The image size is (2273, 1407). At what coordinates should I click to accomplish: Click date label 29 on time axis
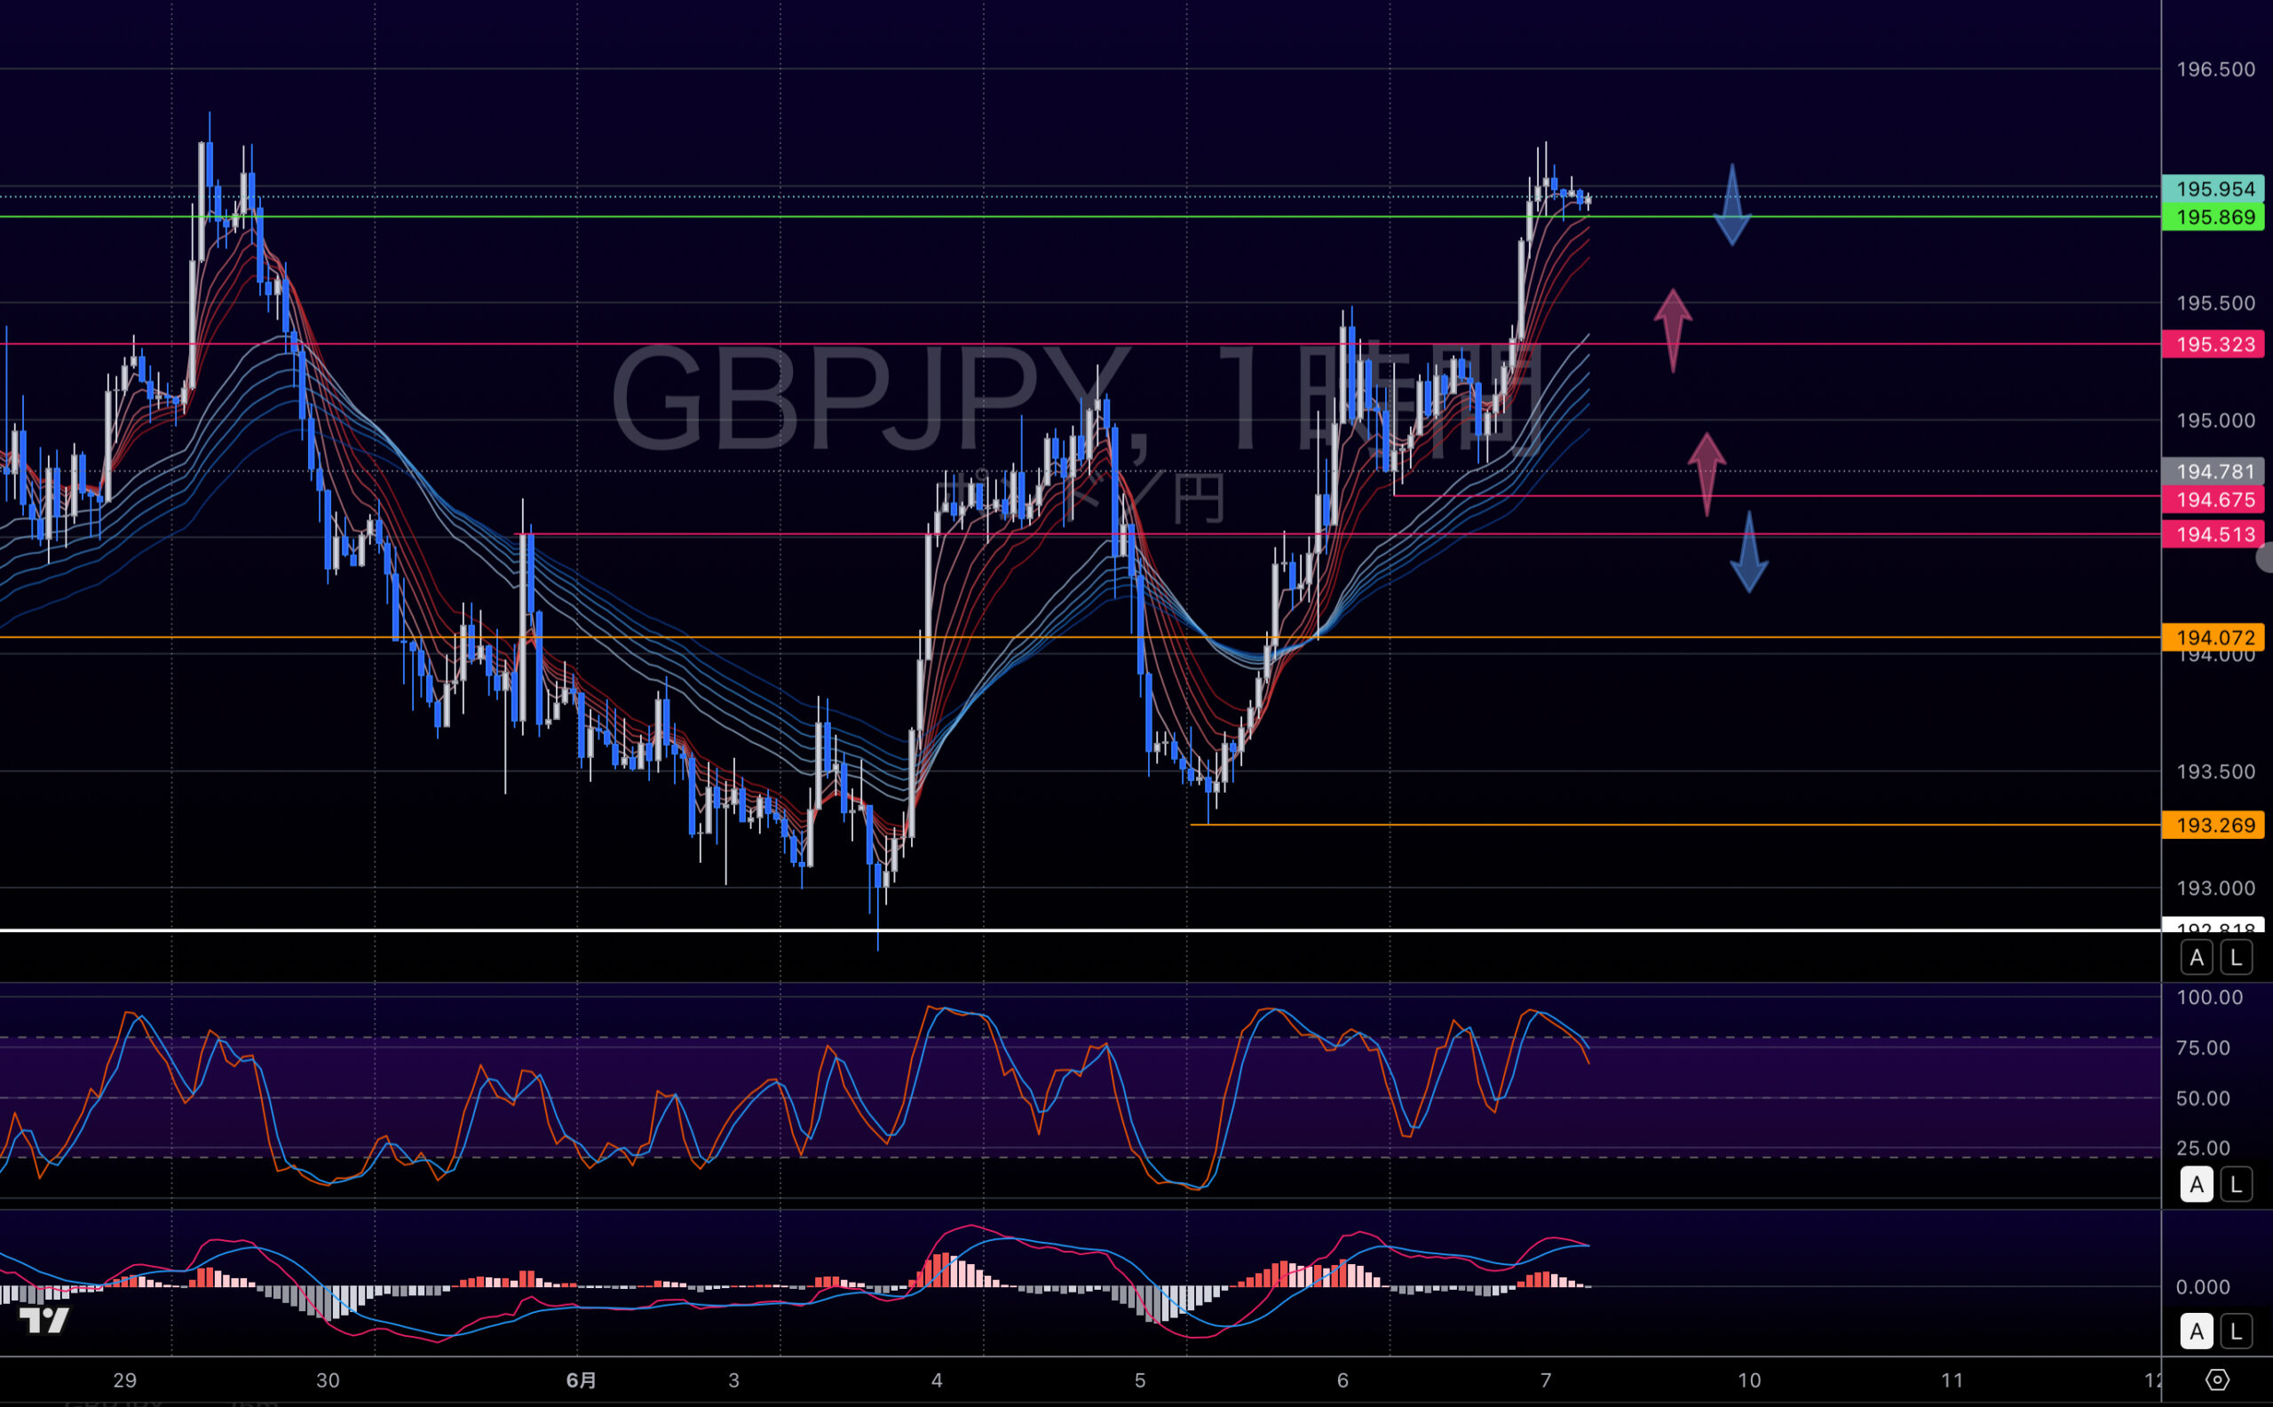coord(124,1380)
